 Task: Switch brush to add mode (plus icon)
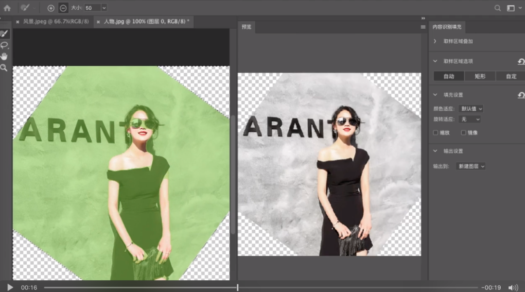click(x=51, y=8)
